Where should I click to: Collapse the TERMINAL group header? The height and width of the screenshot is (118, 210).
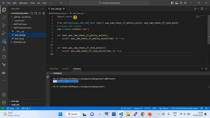(57, 73)
